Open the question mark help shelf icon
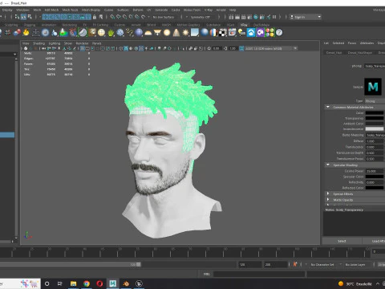Image resolution: width=385 pixels, height=289 pixels. tap(279, 33)
